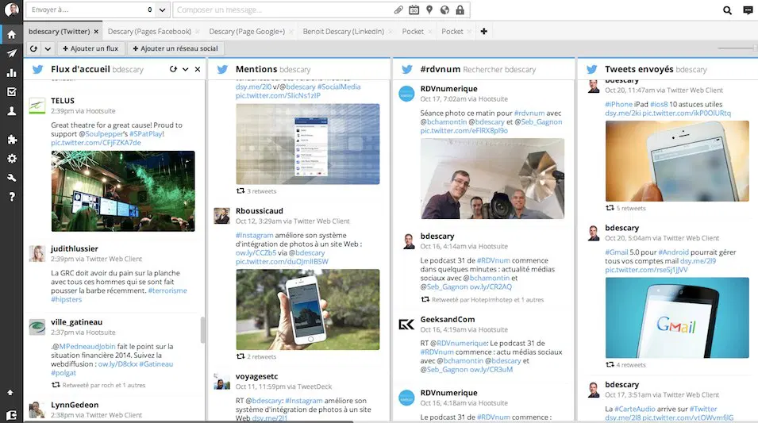Image resolution: width=758 pixels, height=423 pixels.
Task: Open the Contacts person sidebar icon
Action: [12, 110]
